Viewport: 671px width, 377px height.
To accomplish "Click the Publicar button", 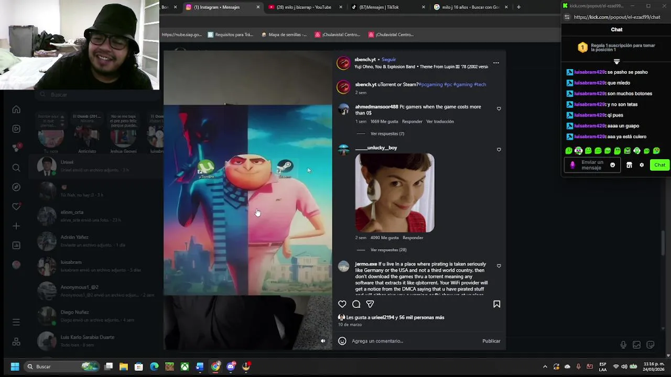I will click(x=491, y=341).
